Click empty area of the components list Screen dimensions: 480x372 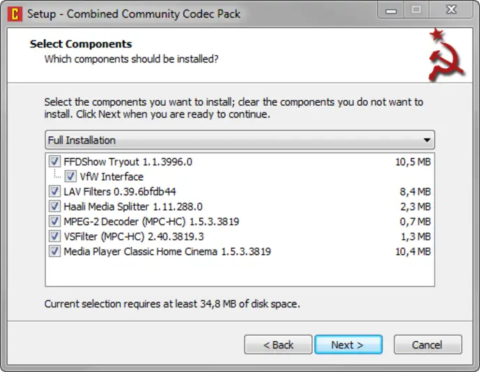(239, 273)
